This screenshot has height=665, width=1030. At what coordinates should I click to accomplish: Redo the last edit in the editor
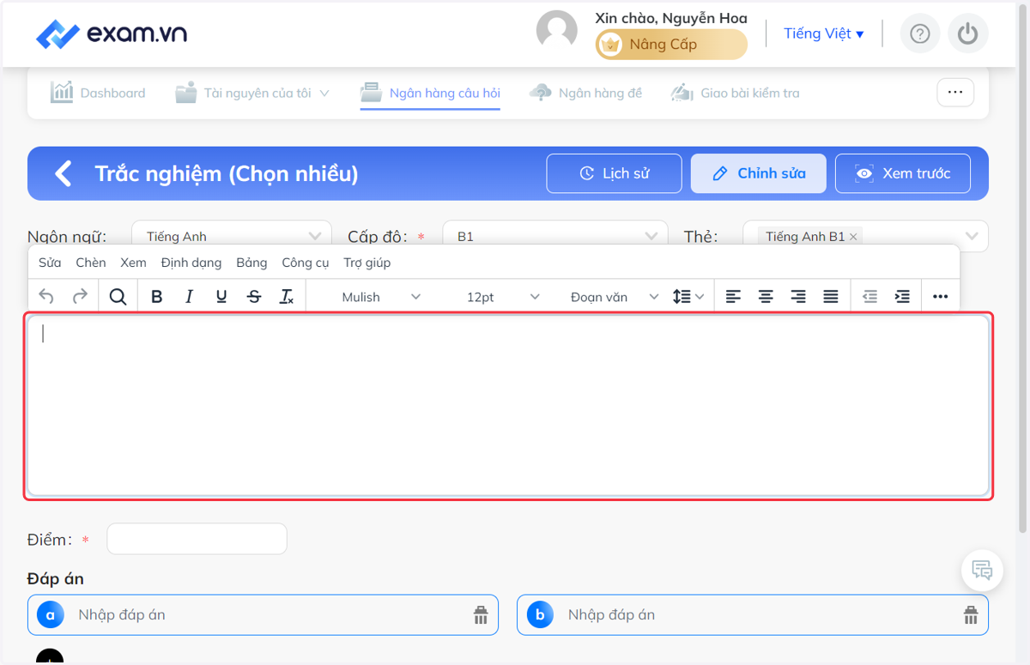coord(80,297)
